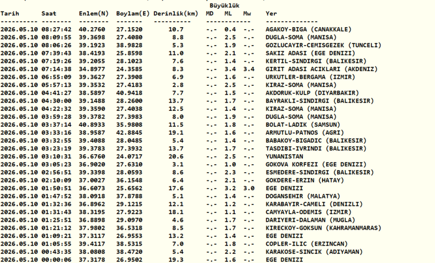435x263 pixels.
Task: Click depth value '20.6'
Action: coord(176,156)
